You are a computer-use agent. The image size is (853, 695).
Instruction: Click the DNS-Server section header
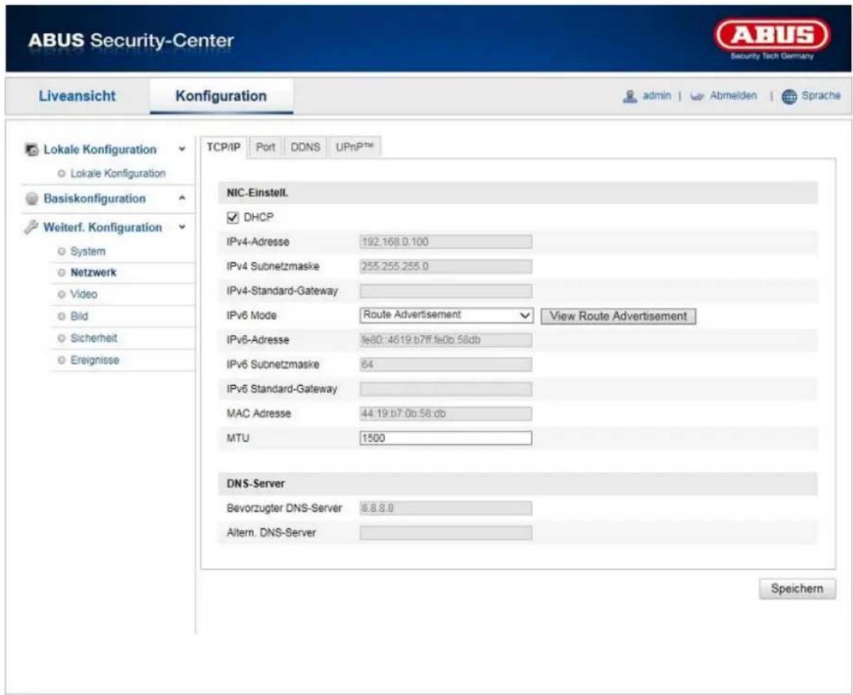(518, 484)
